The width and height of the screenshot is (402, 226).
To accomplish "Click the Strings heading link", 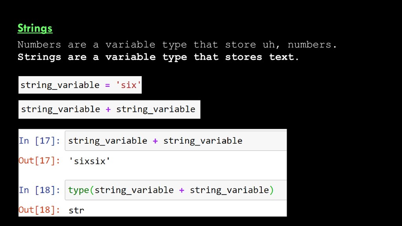I will [x=35, y=28].
